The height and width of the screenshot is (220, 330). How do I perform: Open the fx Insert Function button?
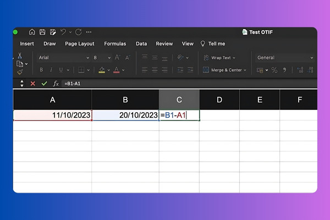click(x=56, y=84)
